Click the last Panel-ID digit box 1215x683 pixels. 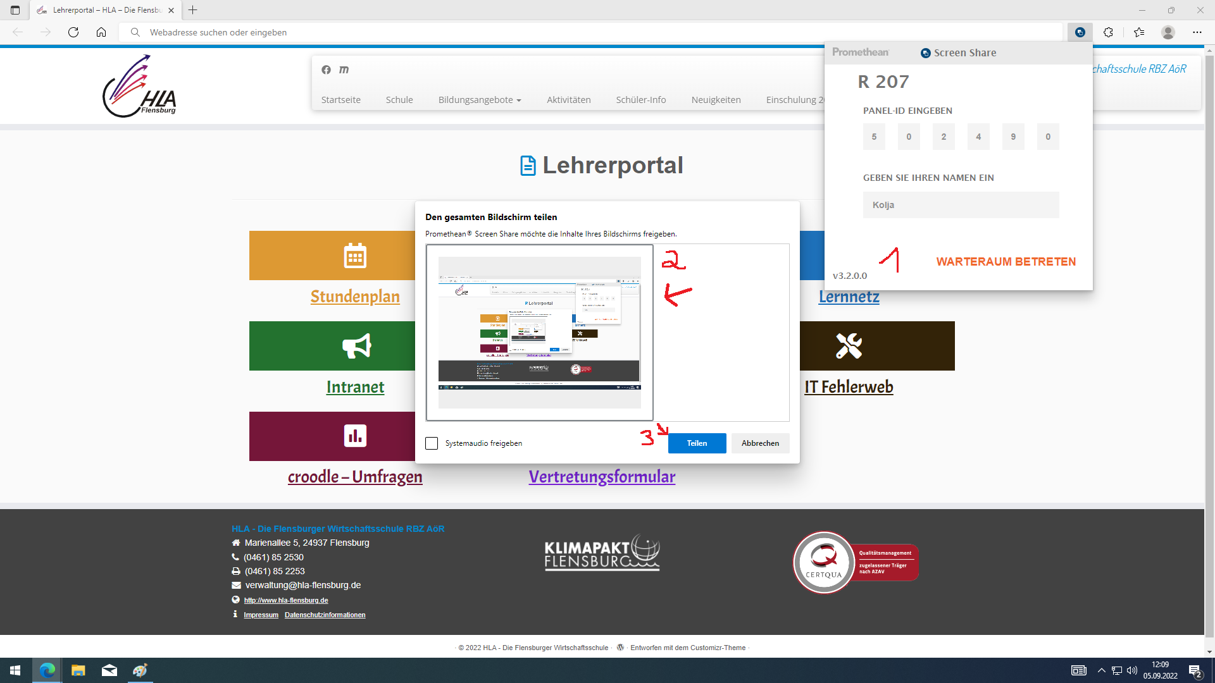point(1048,137)
